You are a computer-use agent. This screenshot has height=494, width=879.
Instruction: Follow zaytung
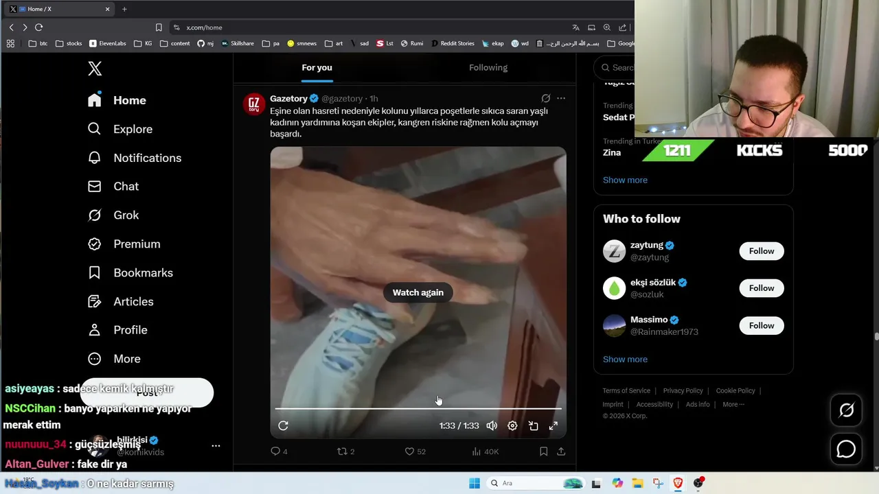[762, 251]
